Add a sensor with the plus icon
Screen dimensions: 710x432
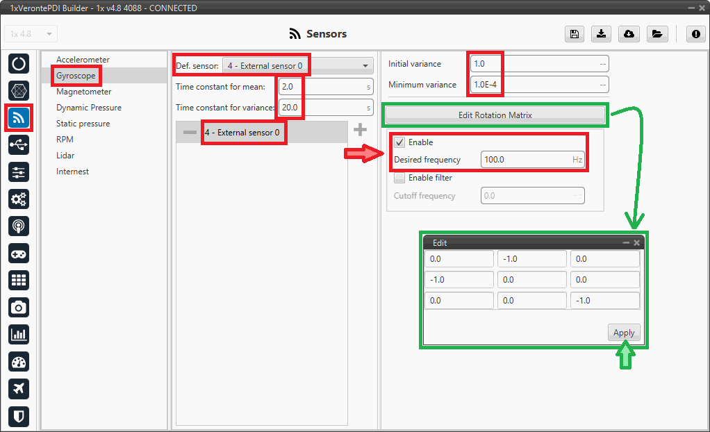360,130
